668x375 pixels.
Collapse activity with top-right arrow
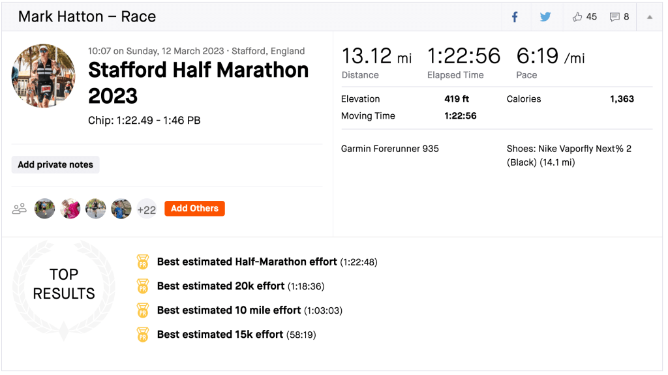click(x=650, y=17)
